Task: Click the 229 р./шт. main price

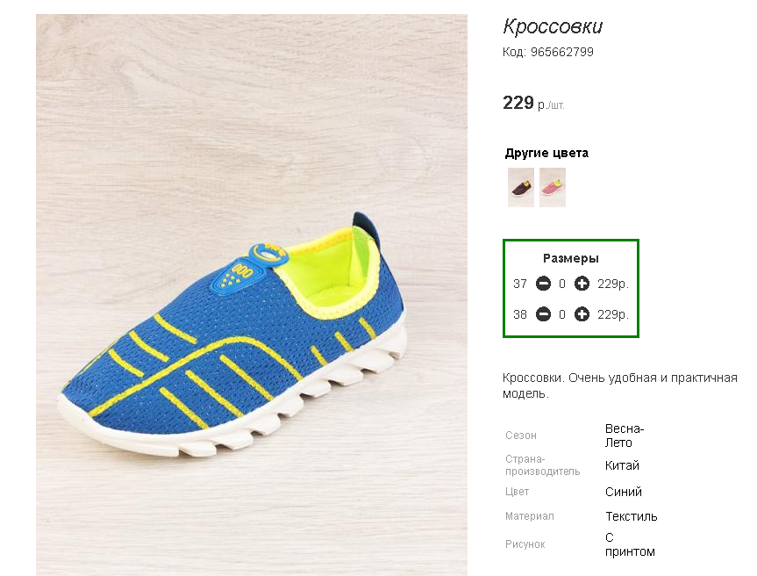Action: [x=533, y=103]
